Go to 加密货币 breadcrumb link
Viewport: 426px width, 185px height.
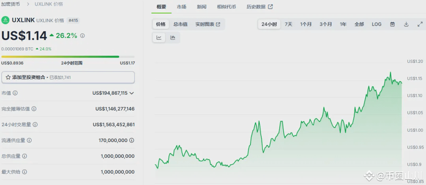[x=11, y=4]
